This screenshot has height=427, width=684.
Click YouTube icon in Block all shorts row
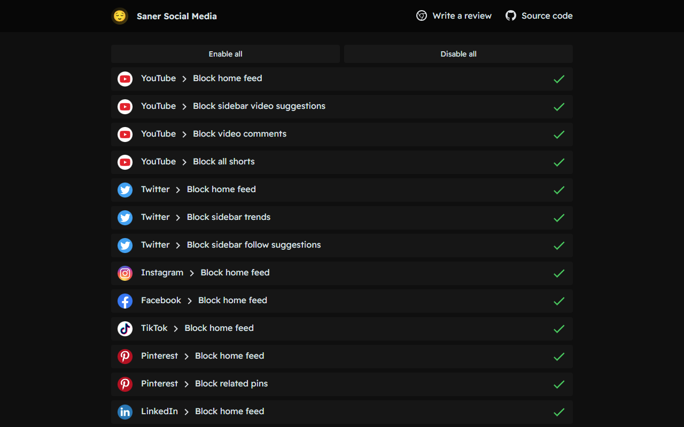coord(125,162)
